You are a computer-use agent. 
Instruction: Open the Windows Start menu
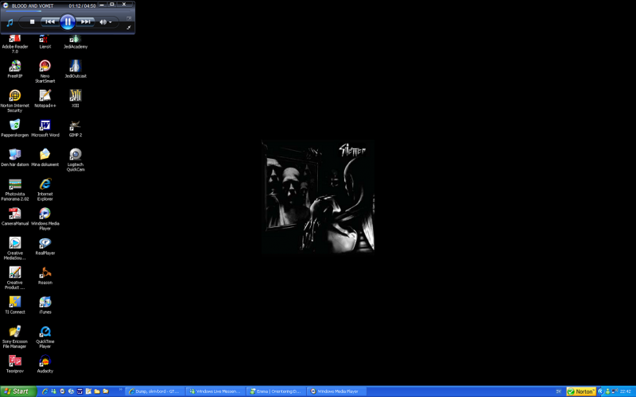18,391
